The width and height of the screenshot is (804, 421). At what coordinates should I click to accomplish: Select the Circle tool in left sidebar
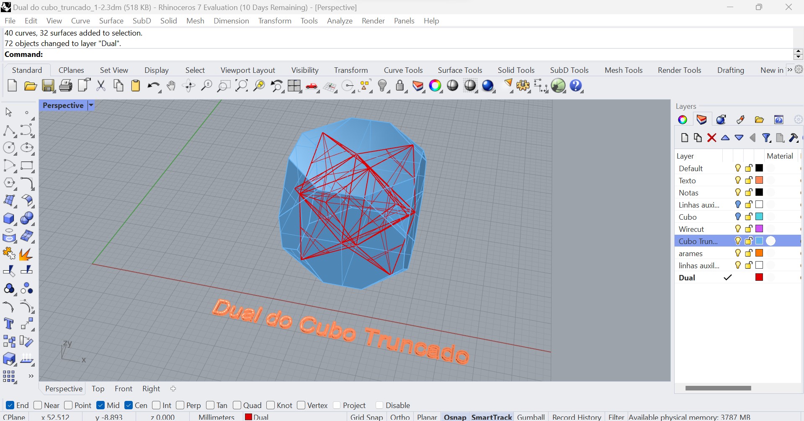click(9, 148)
